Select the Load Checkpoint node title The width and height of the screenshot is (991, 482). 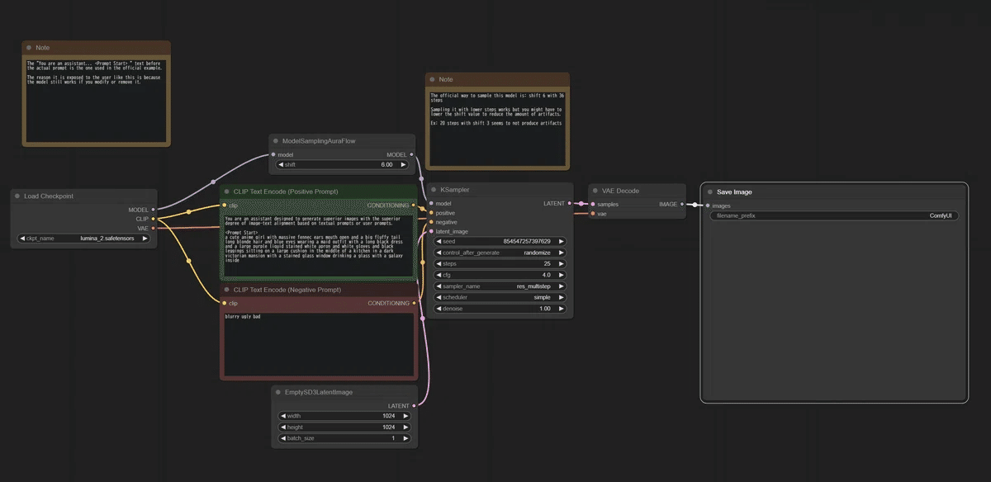click(49, 196)
